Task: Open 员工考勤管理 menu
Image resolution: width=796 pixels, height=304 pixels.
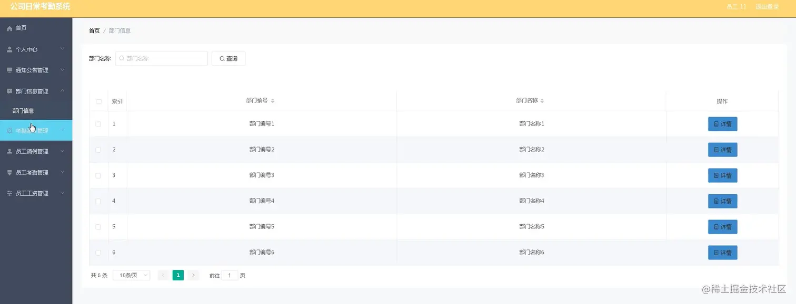Action: tap(36, 172)
